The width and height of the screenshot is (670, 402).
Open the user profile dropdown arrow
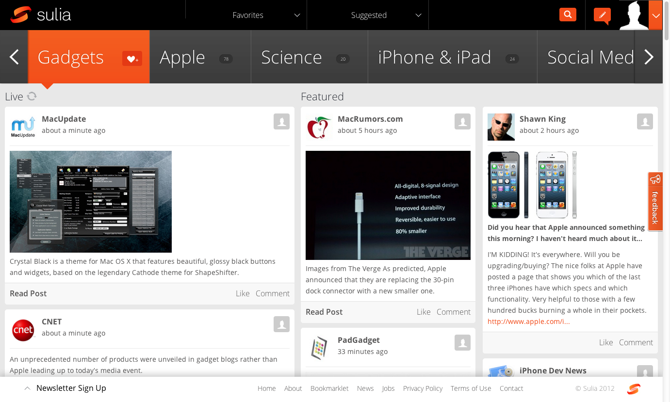tap(655, 16)
